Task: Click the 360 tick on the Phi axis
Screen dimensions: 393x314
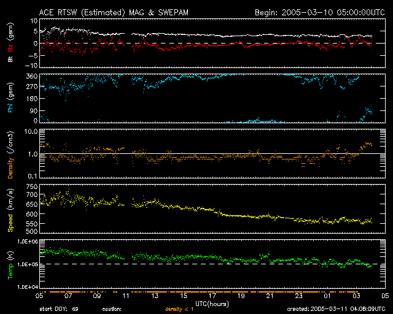Action: pos(31,76)
